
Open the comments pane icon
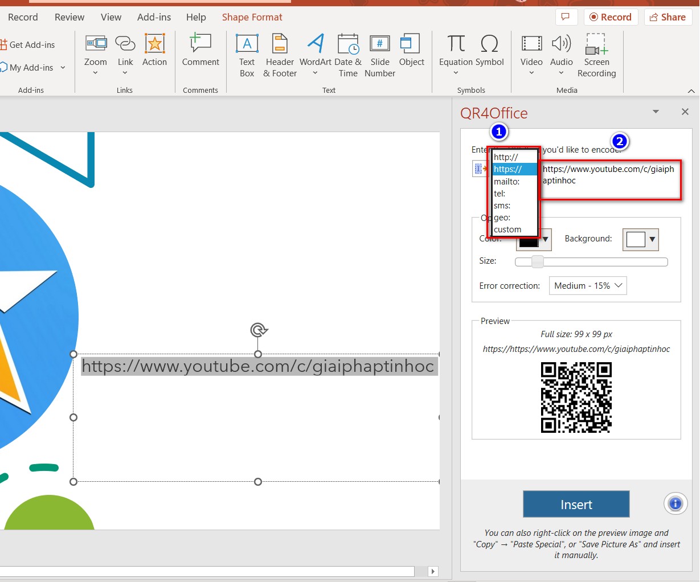pos(566,17)
